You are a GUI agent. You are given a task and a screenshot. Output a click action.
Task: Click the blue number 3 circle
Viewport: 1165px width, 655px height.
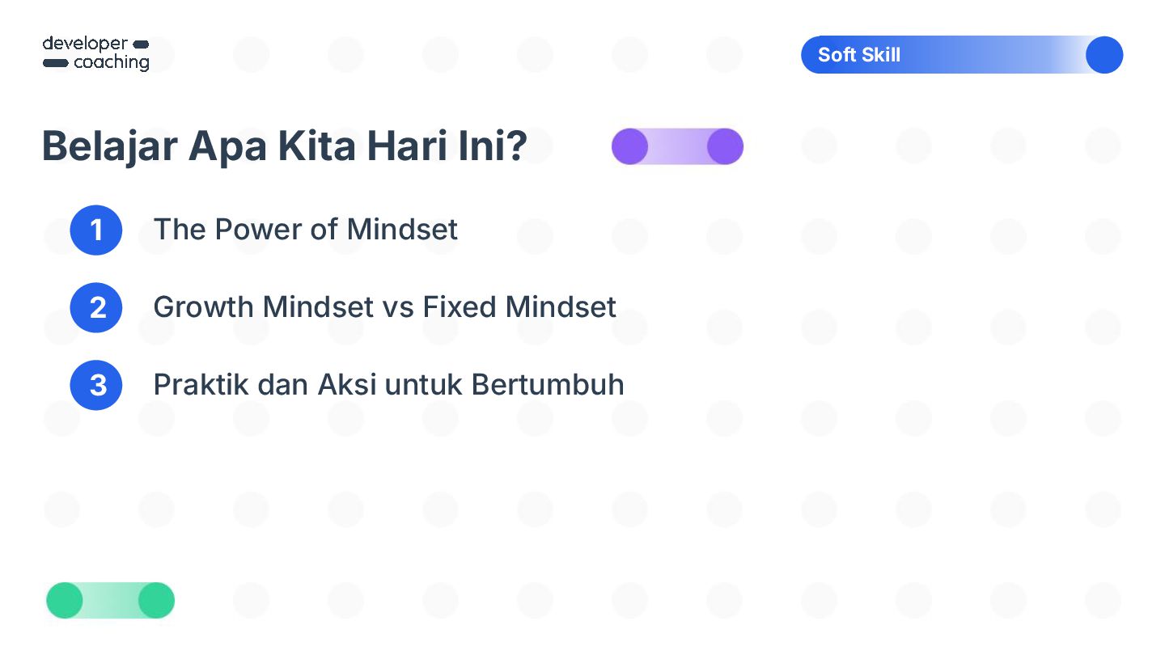click(96, 385)
